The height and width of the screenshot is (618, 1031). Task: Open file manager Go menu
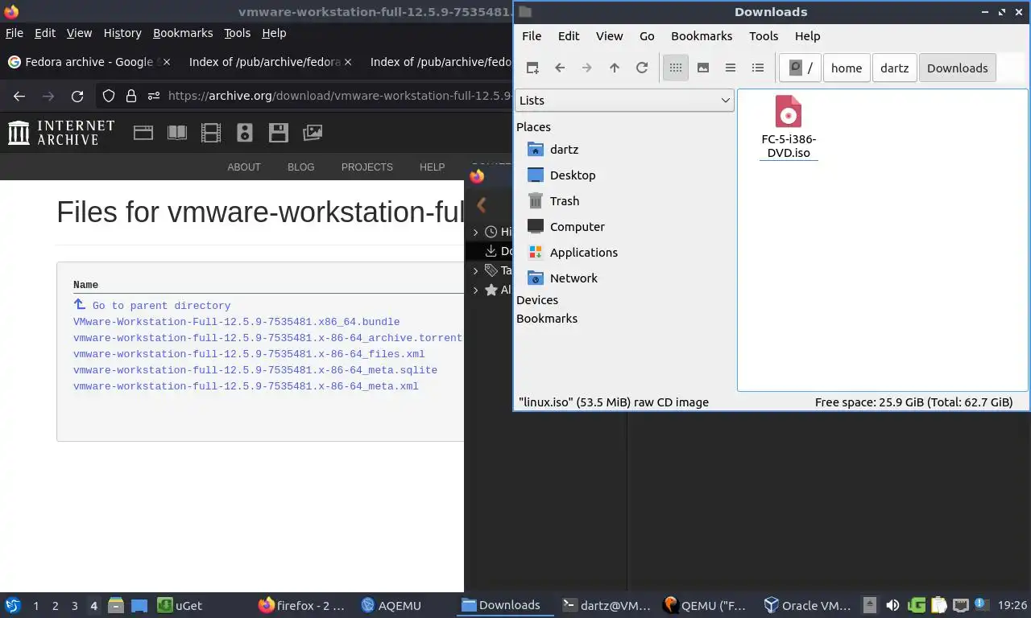647,36
